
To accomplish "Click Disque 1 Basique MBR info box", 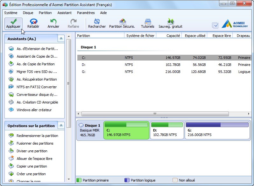I will pos(90,130).
